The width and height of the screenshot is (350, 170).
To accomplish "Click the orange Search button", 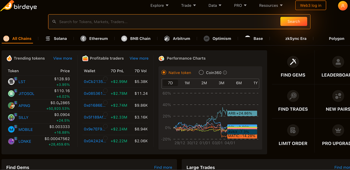I will [x=294, y=21].
